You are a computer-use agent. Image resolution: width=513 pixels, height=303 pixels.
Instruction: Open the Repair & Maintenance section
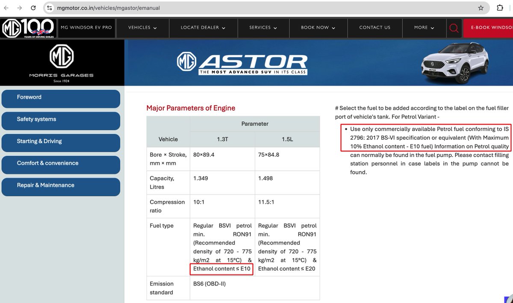coord(61,186)
